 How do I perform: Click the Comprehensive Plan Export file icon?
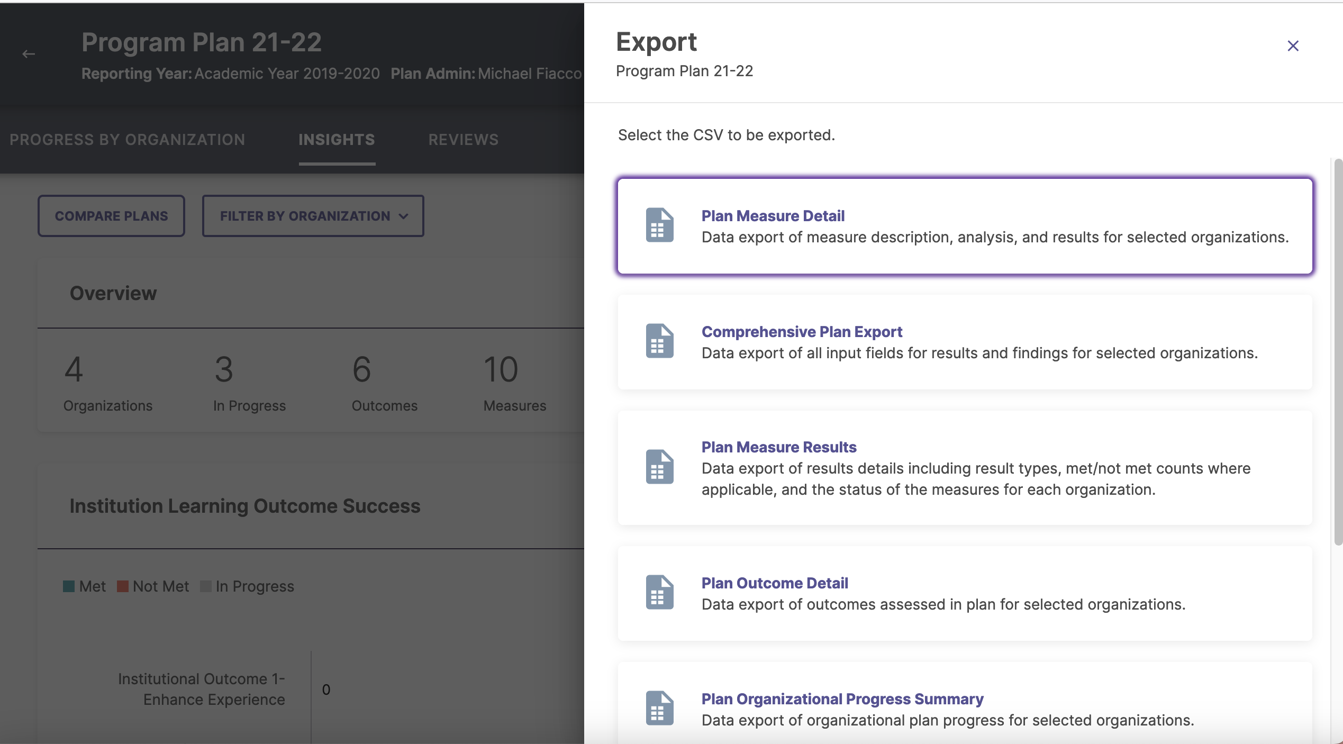coord(659,341)
